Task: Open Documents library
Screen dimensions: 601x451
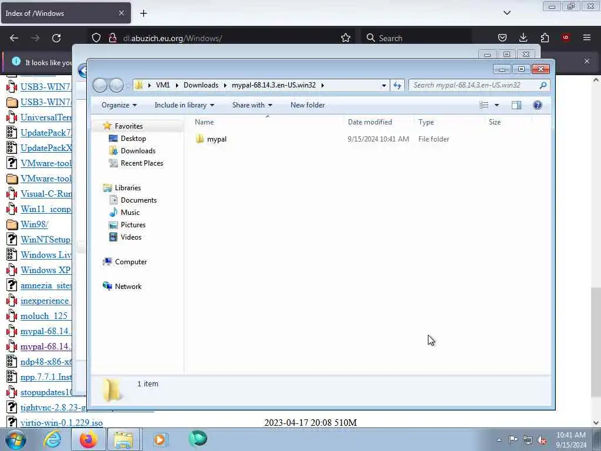Action: (x=139, y=200)
